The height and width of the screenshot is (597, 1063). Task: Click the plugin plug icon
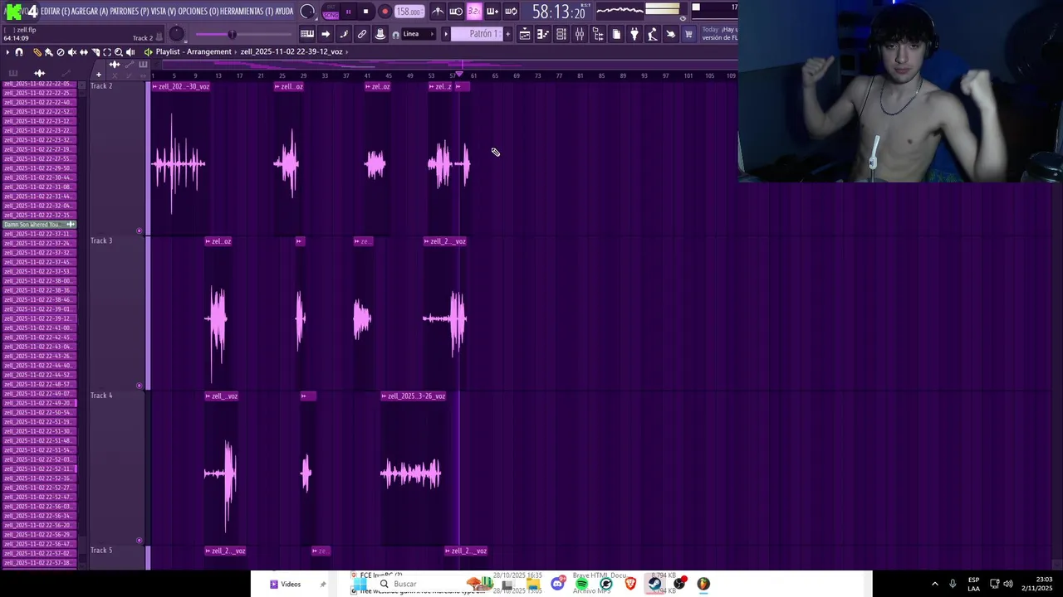[x=634, y=34]
